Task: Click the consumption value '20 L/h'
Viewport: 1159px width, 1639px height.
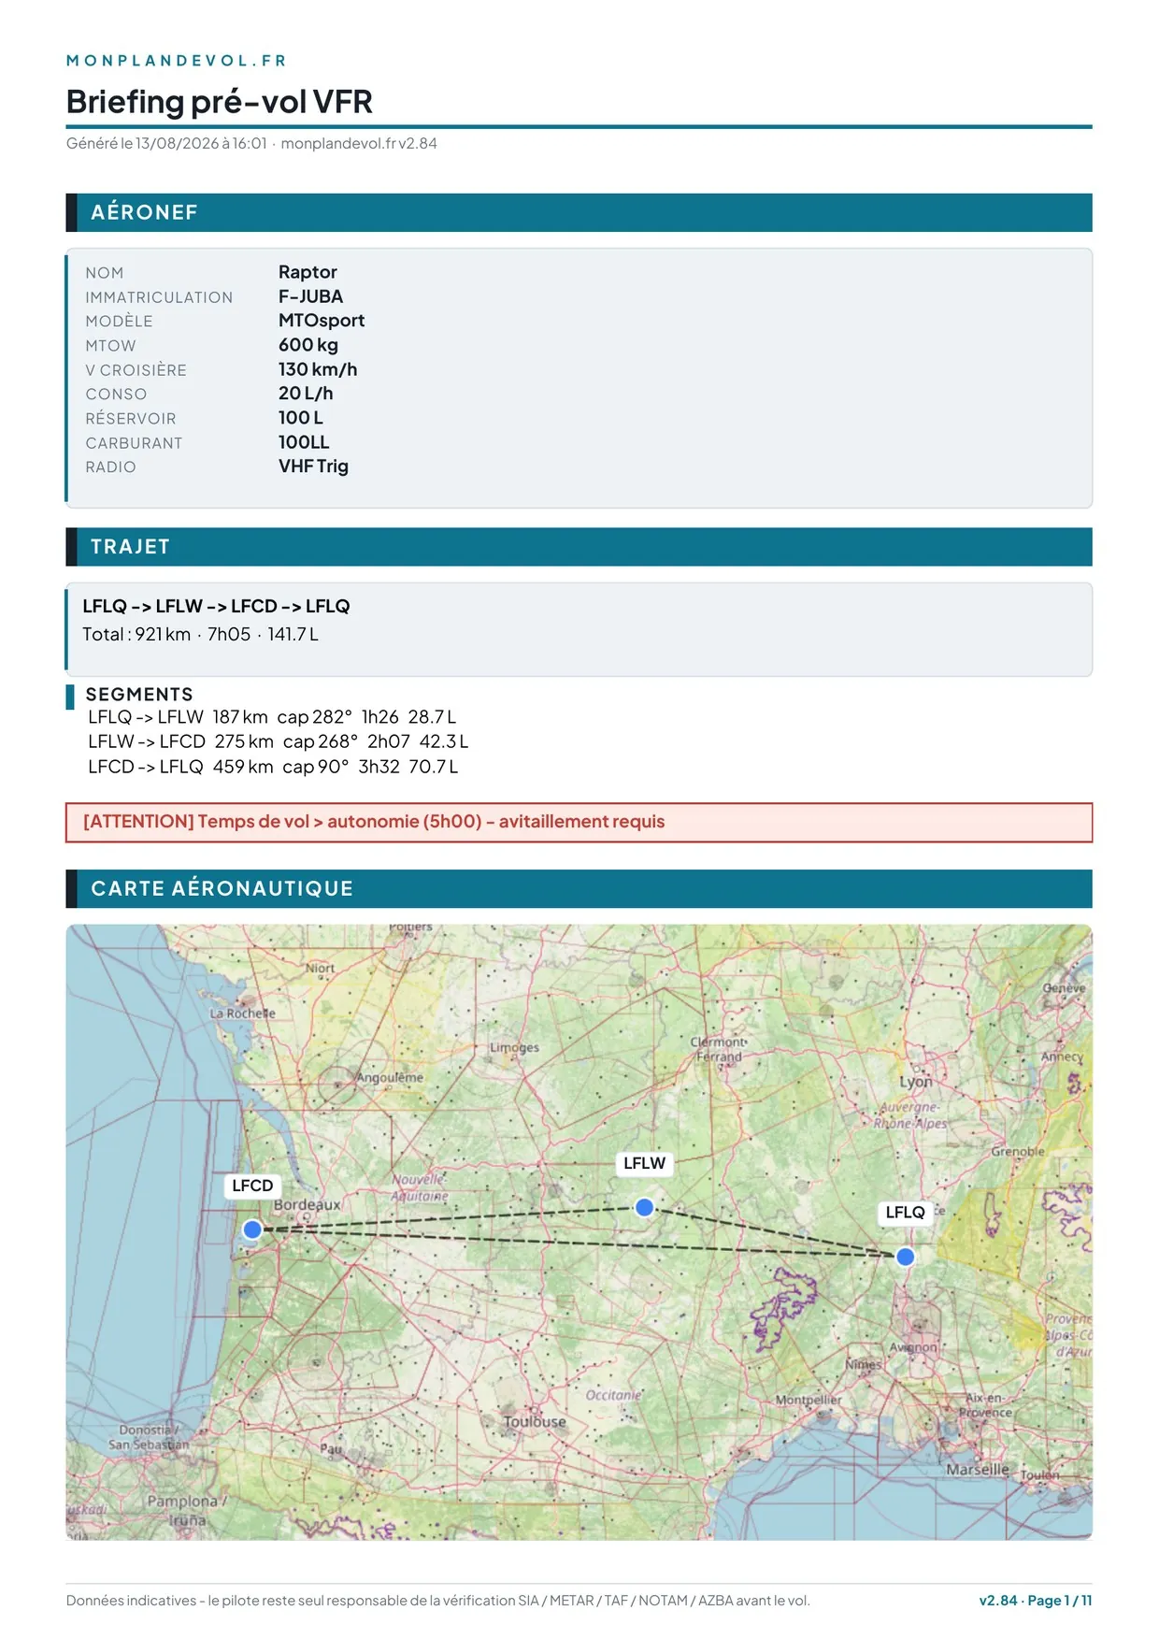Action: 306,394
